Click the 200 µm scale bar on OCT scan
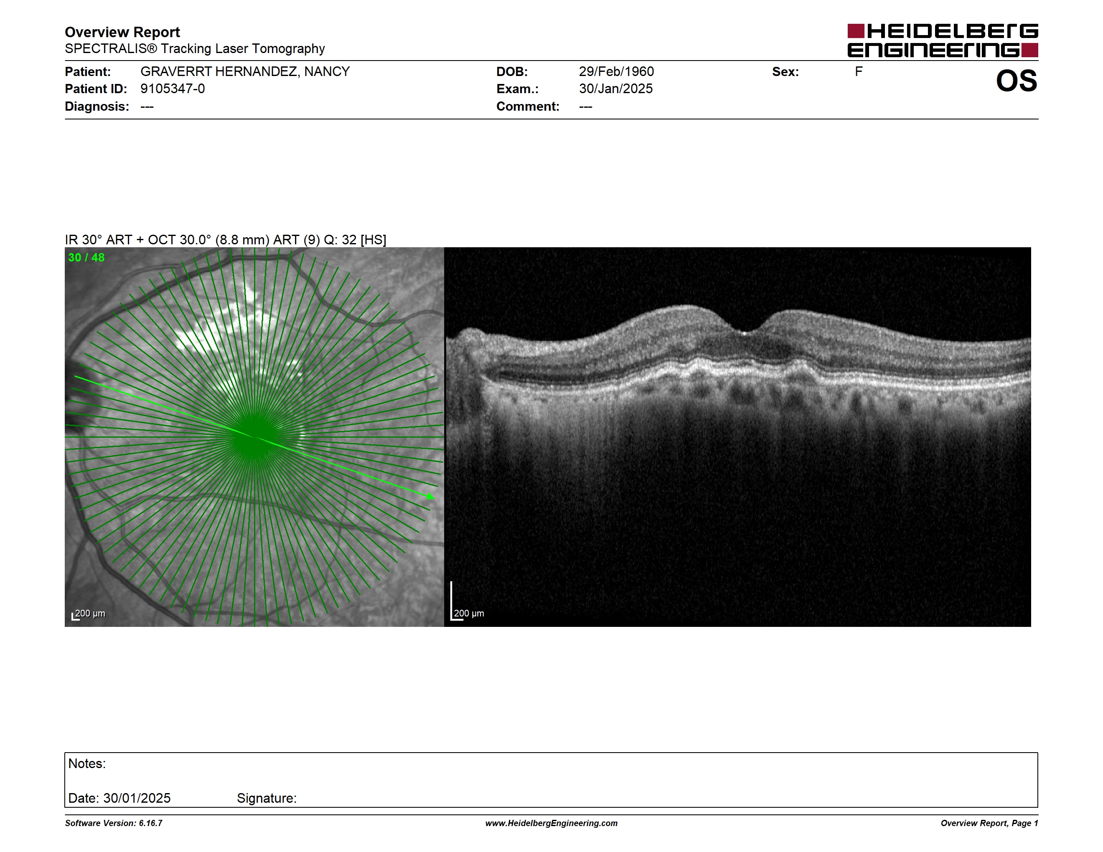Image resolution: width=1103 pixels, height=852 pixels. (x=467, y=601)
